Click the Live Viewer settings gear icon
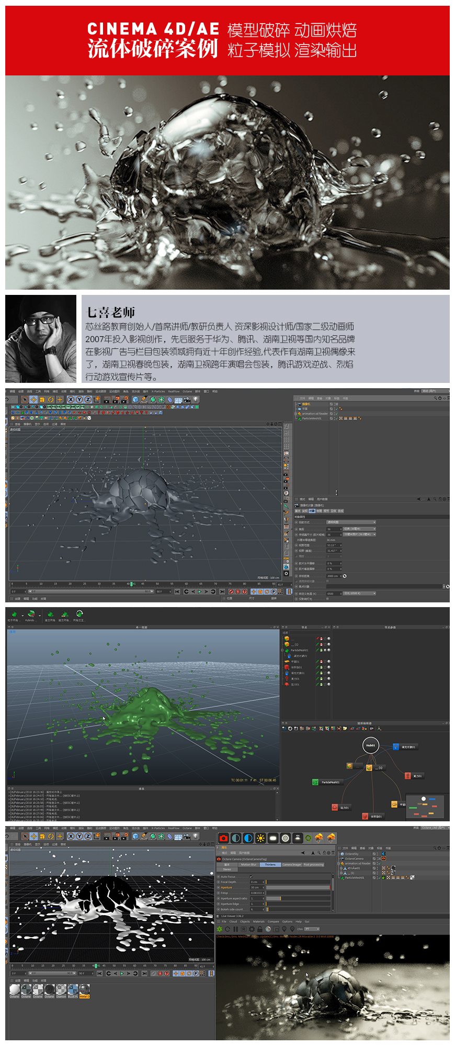This screenshot has width=455, height=1045. tap(252, 929)
